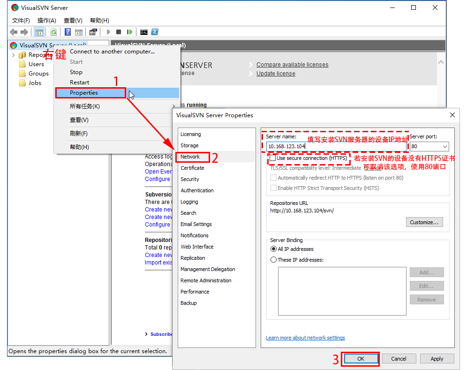Toggle the show/hide action pane icon
This screenshot has height=370, width=467.
pyautogui.click(x=79, y=32)
